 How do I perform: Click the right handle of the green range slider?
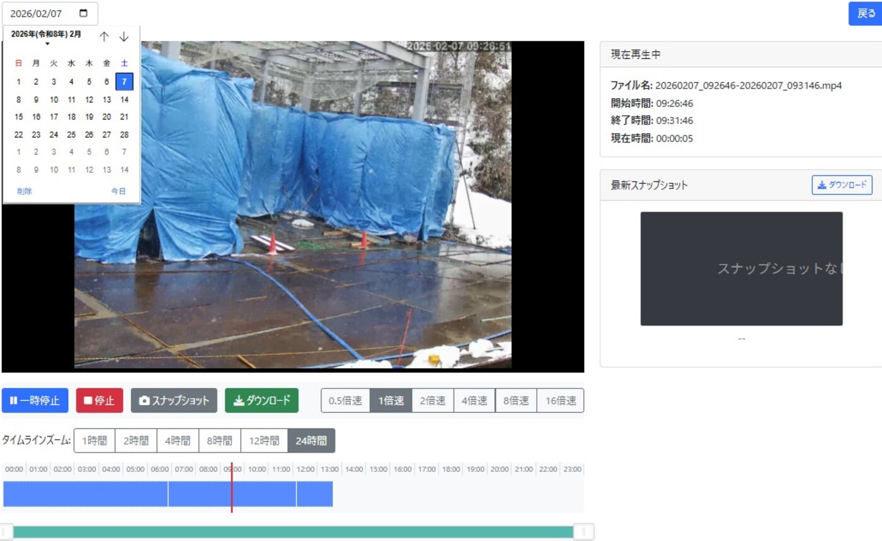point(583,532)
